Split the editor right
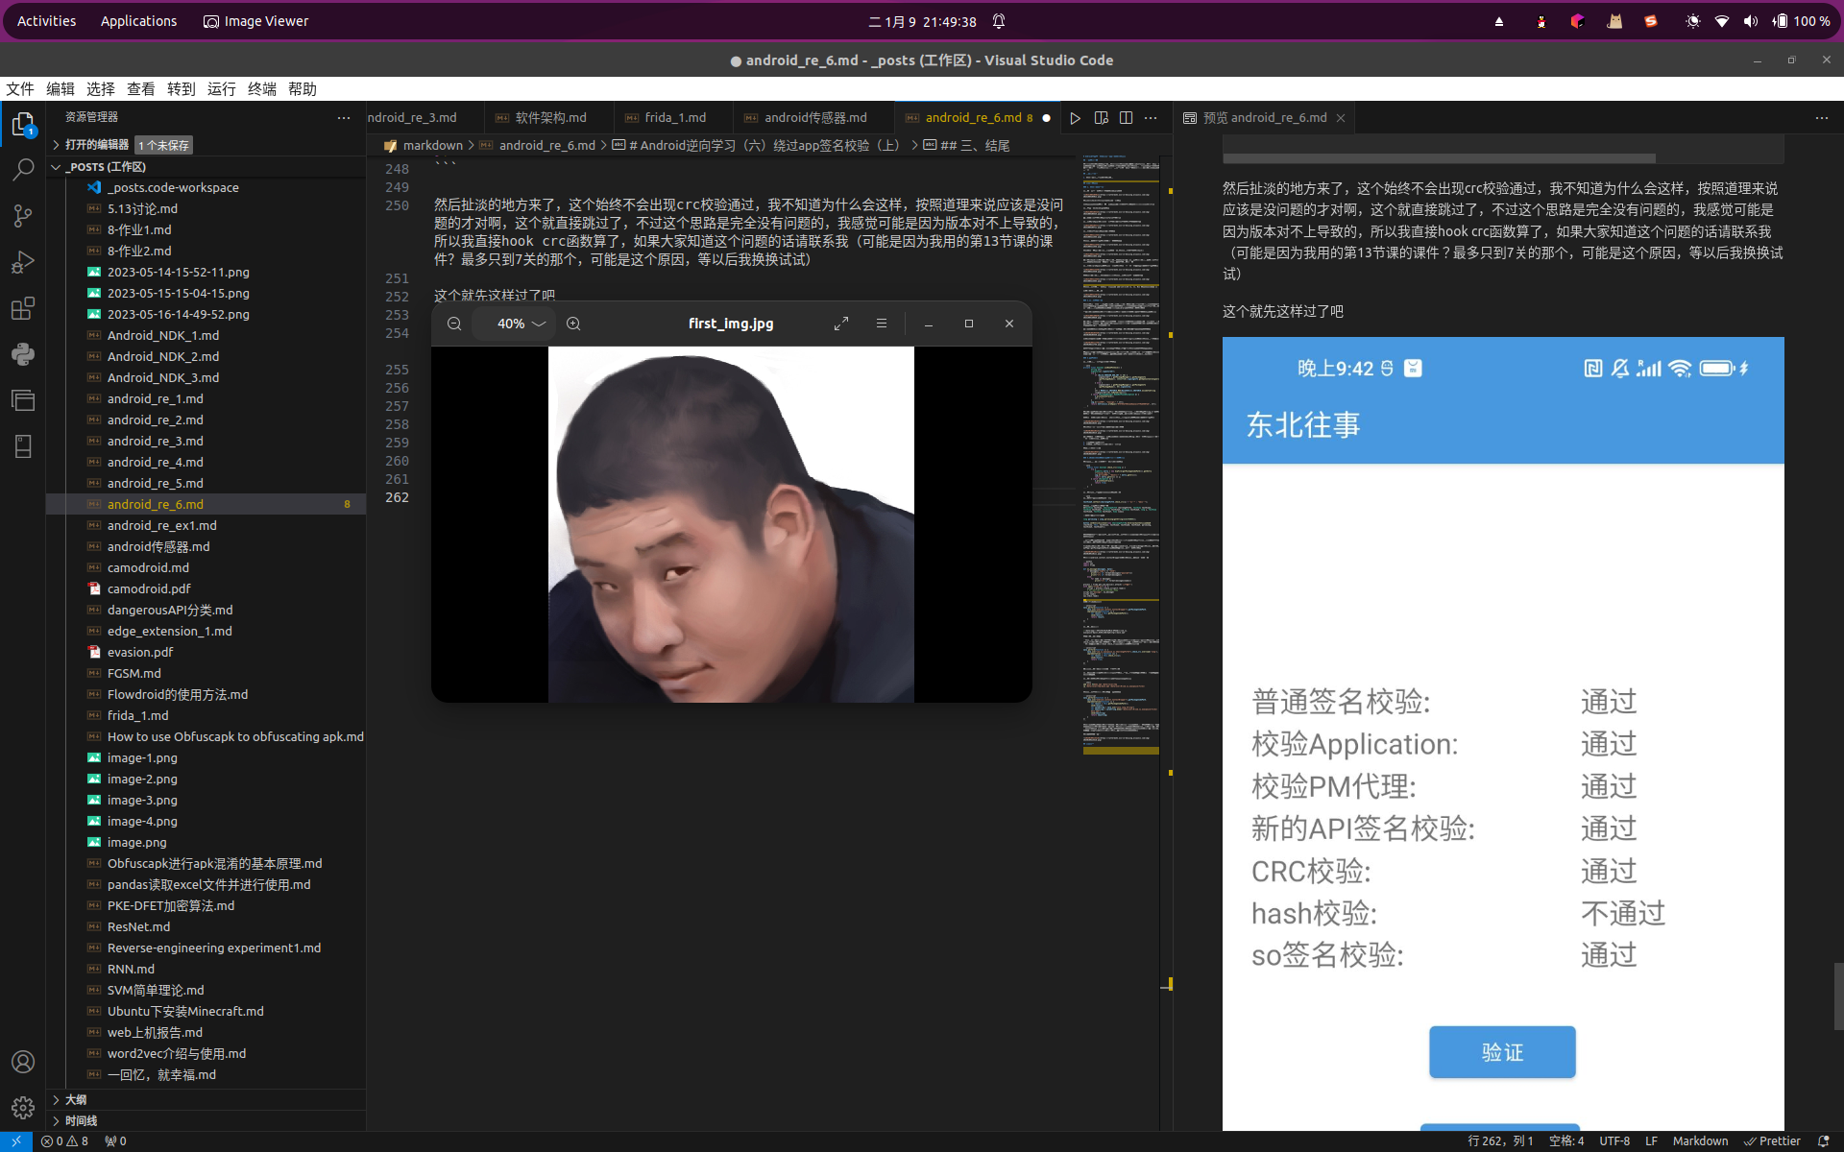1844x1152 pixels. pos(1126,118)
